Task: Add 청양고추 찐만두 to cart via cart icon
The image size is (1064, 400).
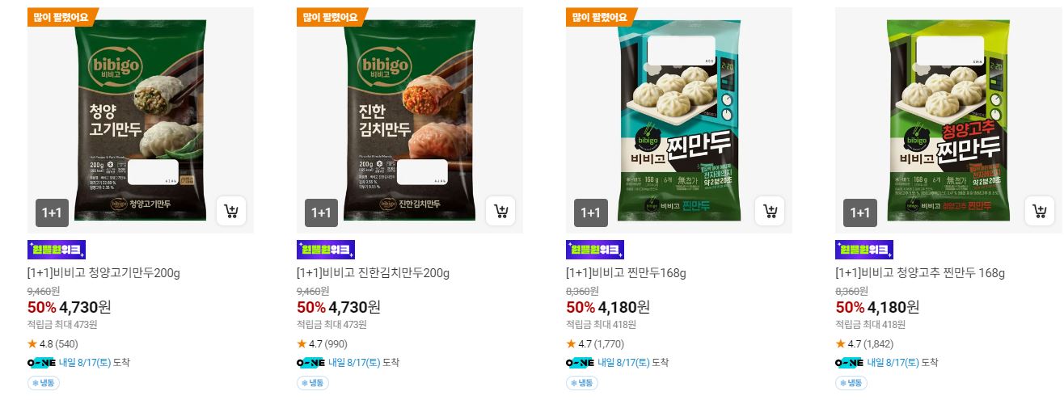Action: tap(1039, 213)
